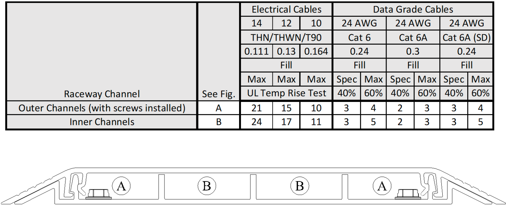Click the THN/THWN/T90 cell

286,38
